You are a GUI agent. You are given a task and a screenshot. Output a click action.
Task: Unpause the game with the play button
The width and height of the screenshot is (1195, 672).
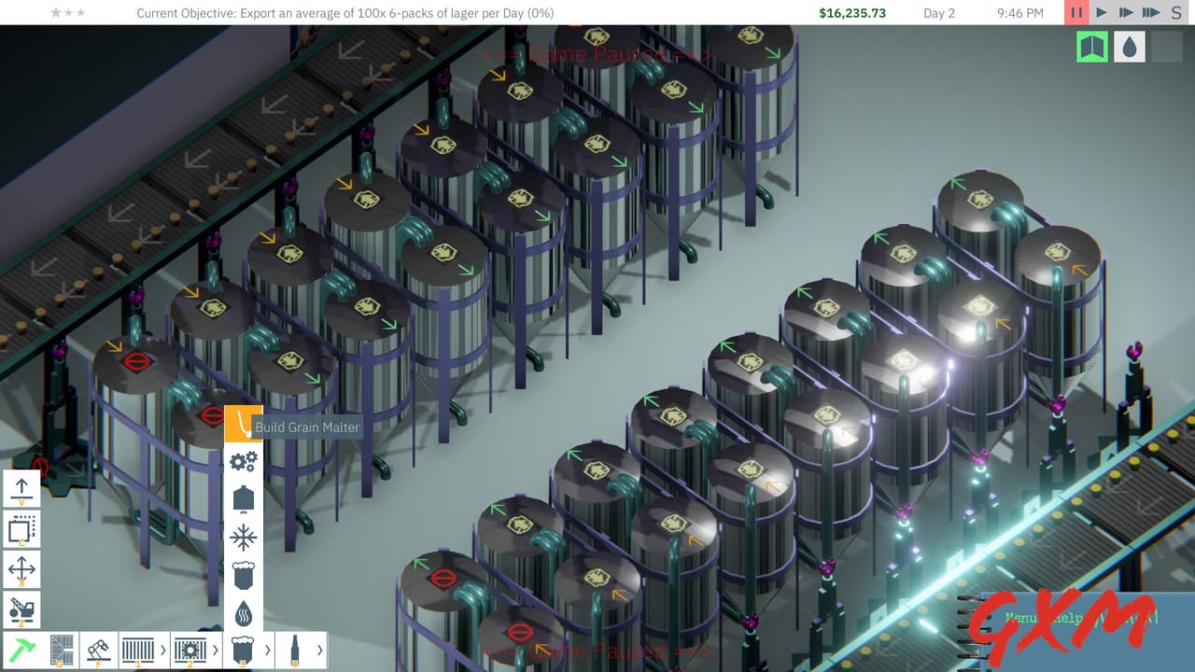(x=1102, y=13)
